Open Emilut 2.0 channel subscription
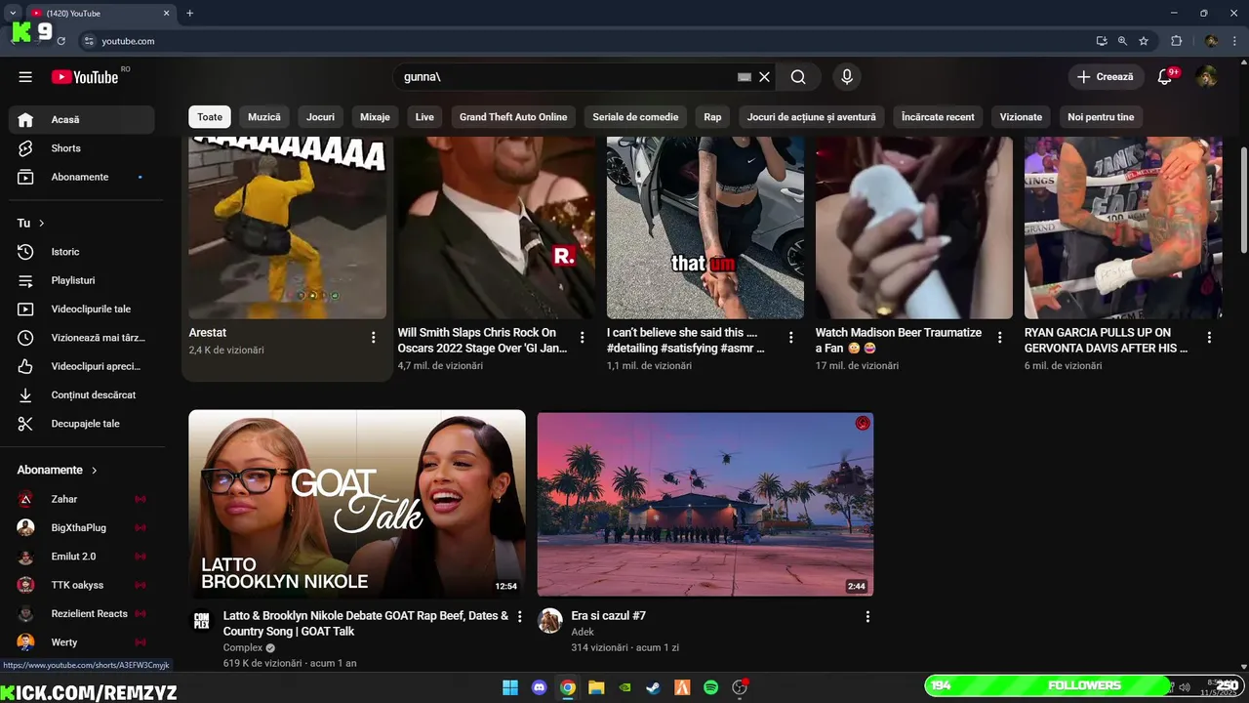The height and width of the screenshot is (703, 1249). (x=82, y=557)
